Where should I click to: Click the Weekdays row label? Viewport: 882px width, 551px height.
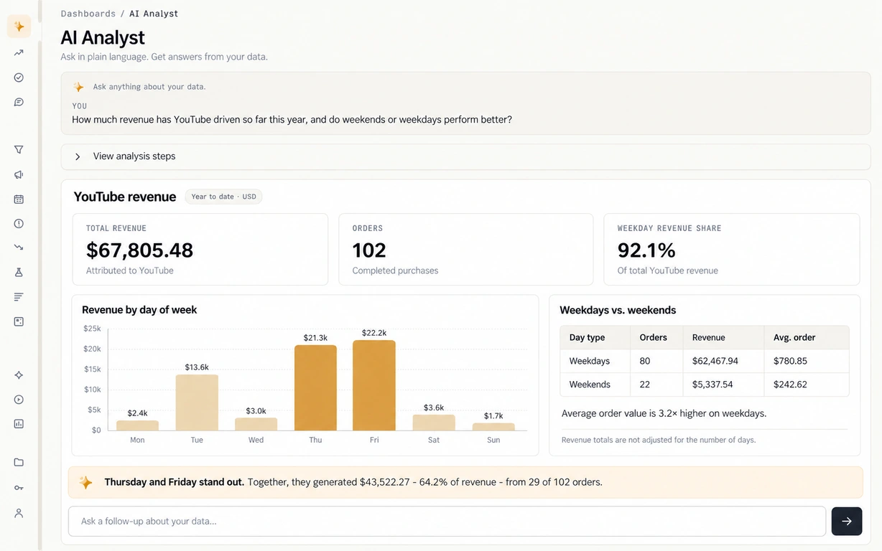coord(590,361)
